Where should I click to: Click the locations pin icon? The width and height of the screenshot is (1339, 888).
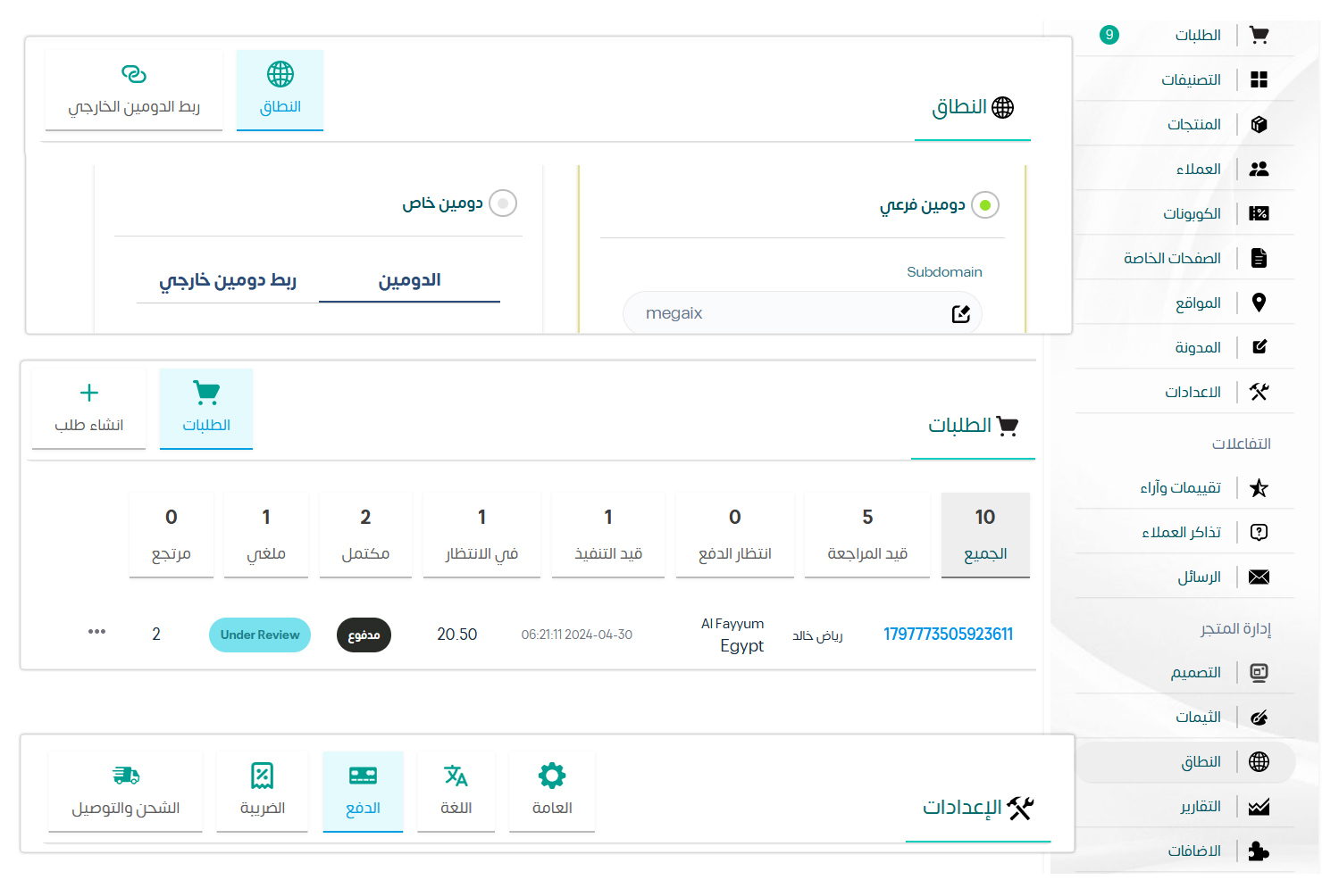[x=1259, y=303]
